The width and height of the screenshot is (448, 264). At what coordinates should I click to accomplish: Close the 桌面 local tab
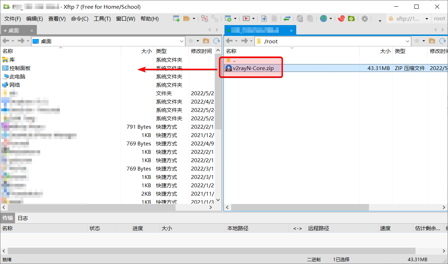(x=32, y=31)
